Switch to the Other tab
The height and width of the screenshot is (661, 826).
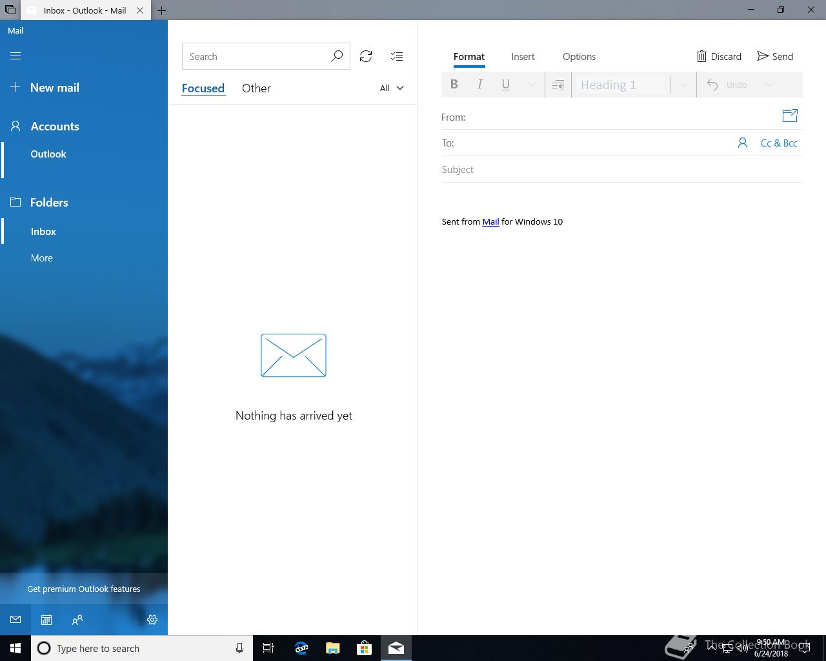click(256, 88)
